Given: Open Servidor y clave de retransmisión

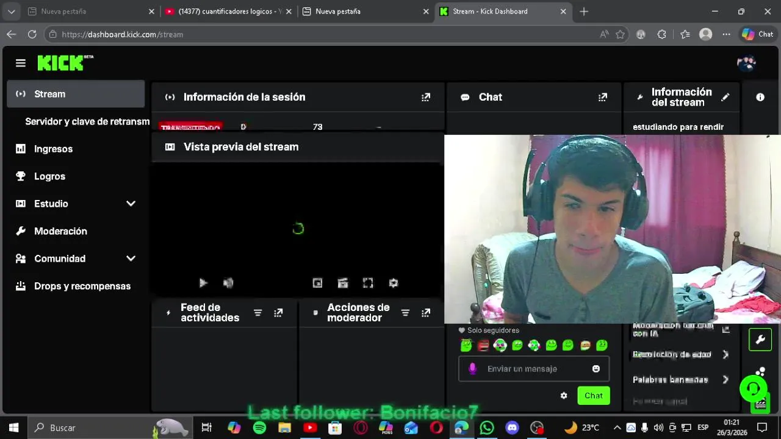Looking at the screenshot, I should [87, 121].
